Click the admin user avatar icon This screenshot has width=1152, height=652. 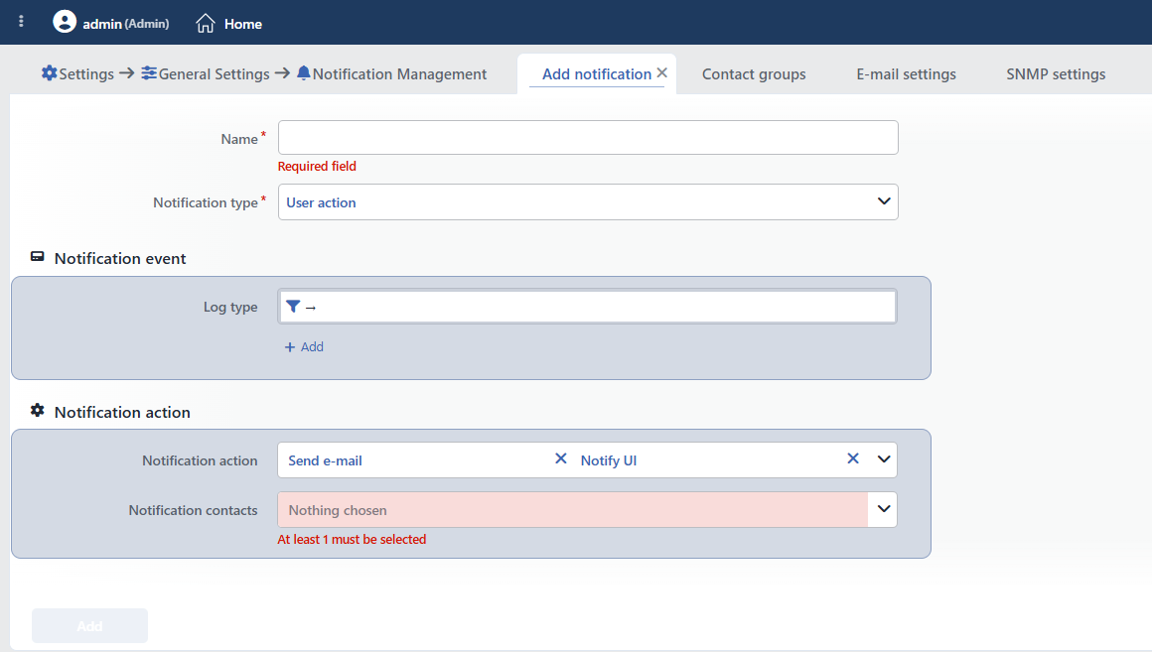pos(65,22)
